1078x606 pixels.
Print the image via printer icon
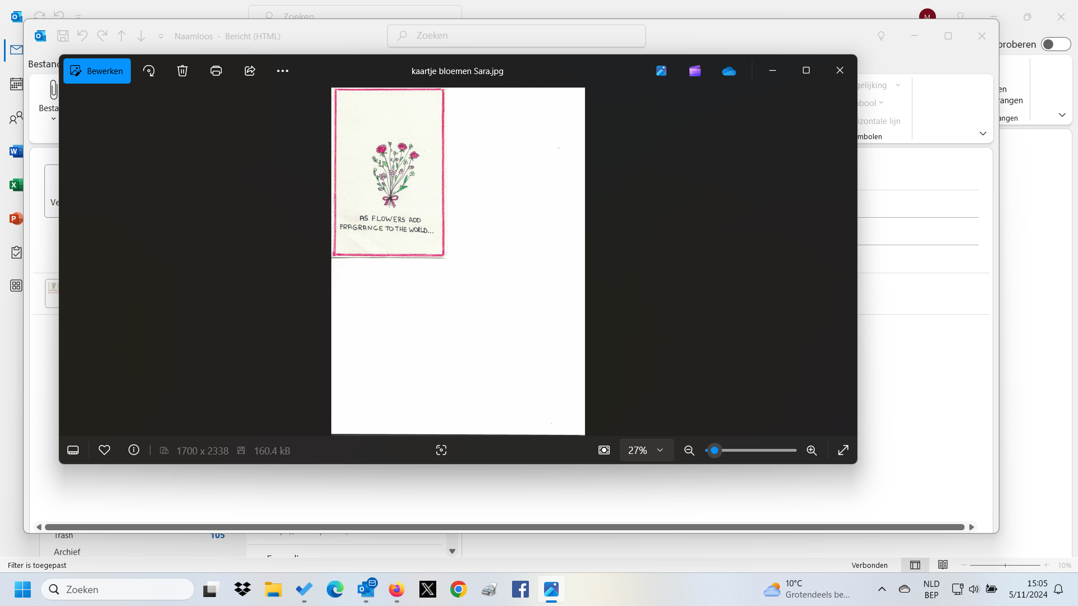pos(216,71)
